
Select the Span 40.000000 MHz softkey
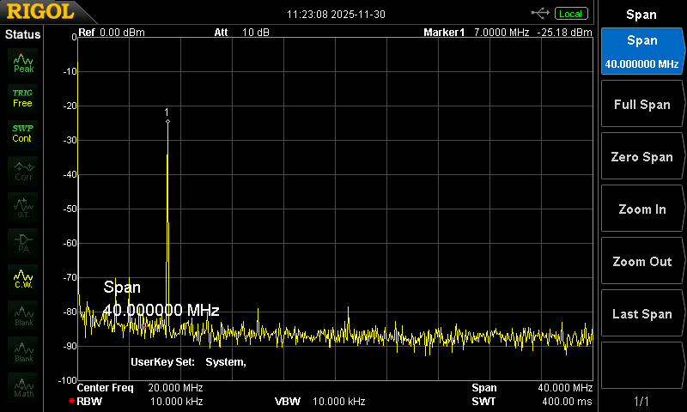[x=641, y=52]
